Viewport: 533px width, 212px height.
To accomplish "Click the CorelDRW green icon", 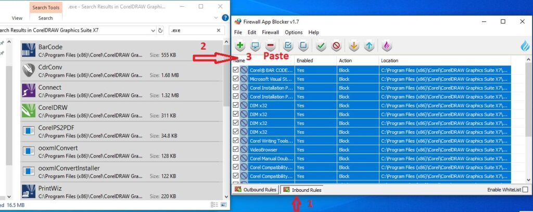I will point(29,111).
